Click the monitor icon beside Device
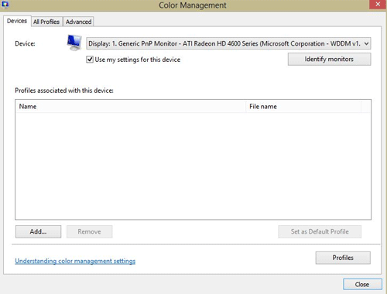387x294 pixels. pyautogui.click(x=74, y=43)
